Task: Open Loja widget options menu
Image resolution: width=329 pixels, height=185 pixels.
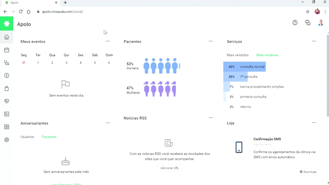Action: pos(314,123)
